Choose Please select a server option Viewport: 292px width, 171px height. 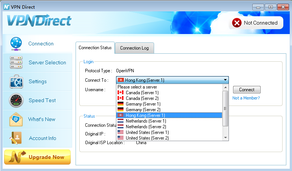tap(169, 87)
